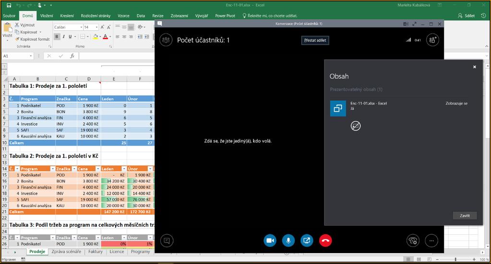Mute the microphone in Skype call

pos(288,241)
